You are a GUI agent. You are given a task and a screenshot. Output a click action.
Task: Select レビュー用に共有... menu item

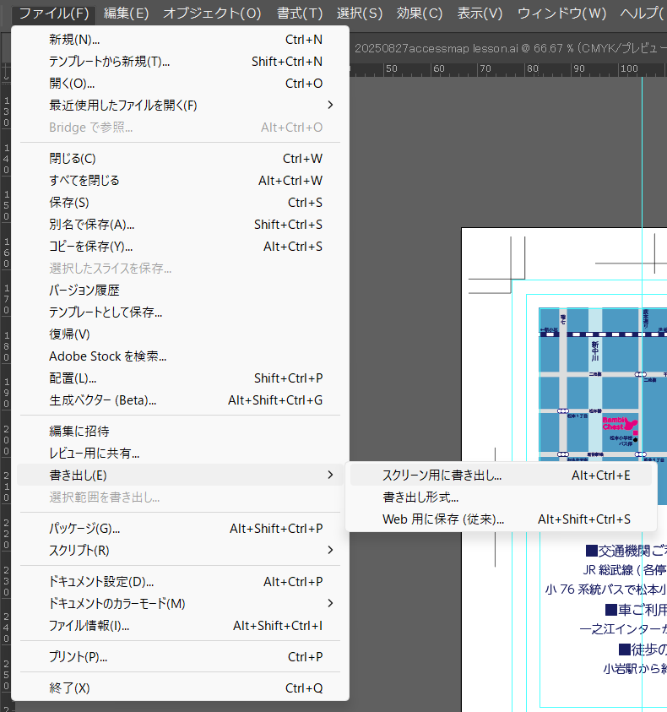pyautogui.click(x=94, y=454)
